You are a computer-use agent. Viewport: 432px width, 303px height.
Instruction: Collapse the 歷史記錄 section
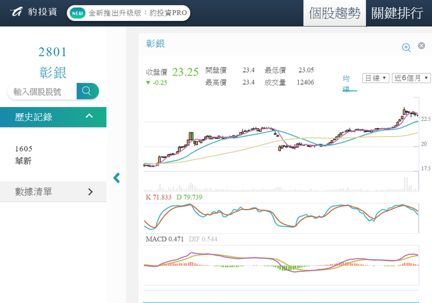click(53, 117)
